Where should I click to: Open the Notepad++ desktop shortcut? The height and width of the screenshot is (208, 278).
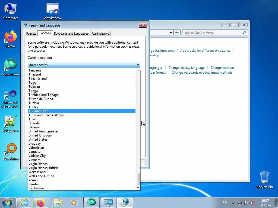11,124
